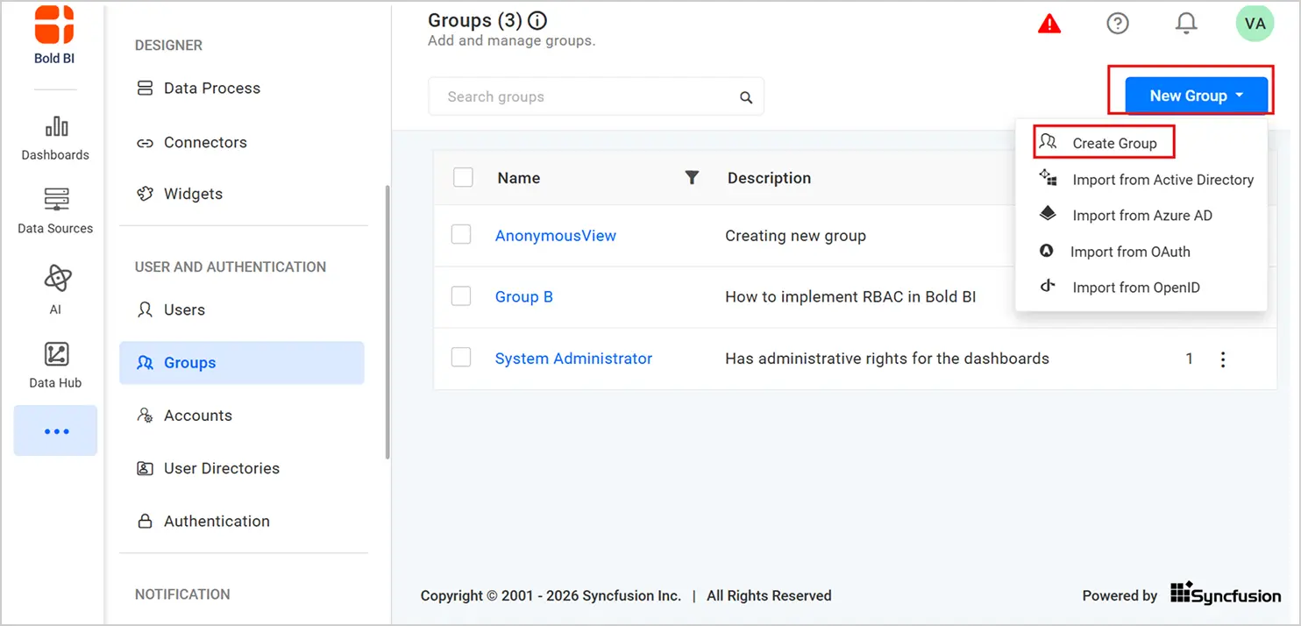Tick the AnonymousView row checkbox

pos(461,235)
